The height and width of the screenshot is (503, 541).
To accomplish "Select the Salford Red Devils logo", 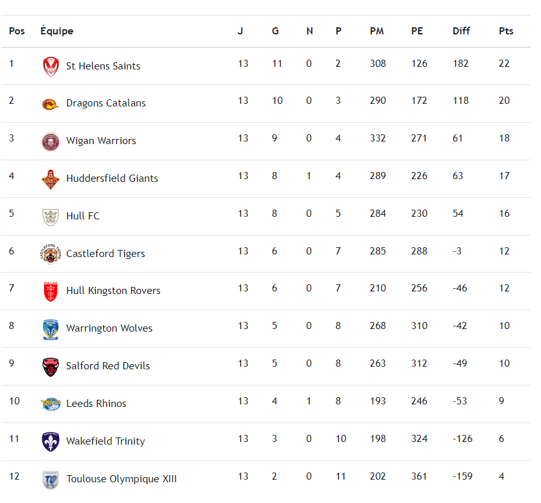I will click(51, 367).
